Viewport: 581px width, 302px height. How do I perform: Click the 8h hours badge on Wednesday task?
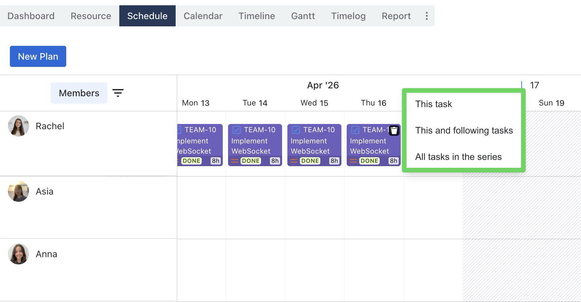tap(334, 161)
